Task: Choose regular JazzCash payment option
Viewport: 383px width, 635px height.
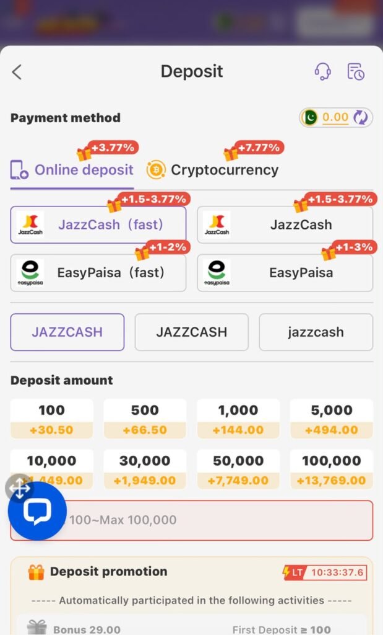Action: coord(285,224)
